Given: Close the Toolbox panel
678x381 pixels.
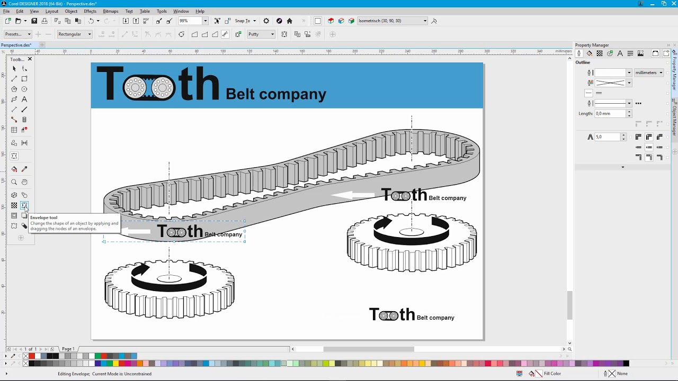Looking at the screenshot, I should [30, 59].
